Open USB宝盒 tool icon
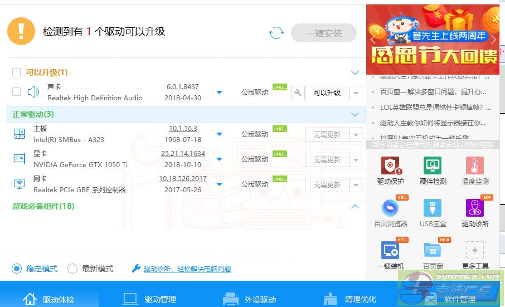Viewport: 505px width, 307px height. (x=433, y=208)
